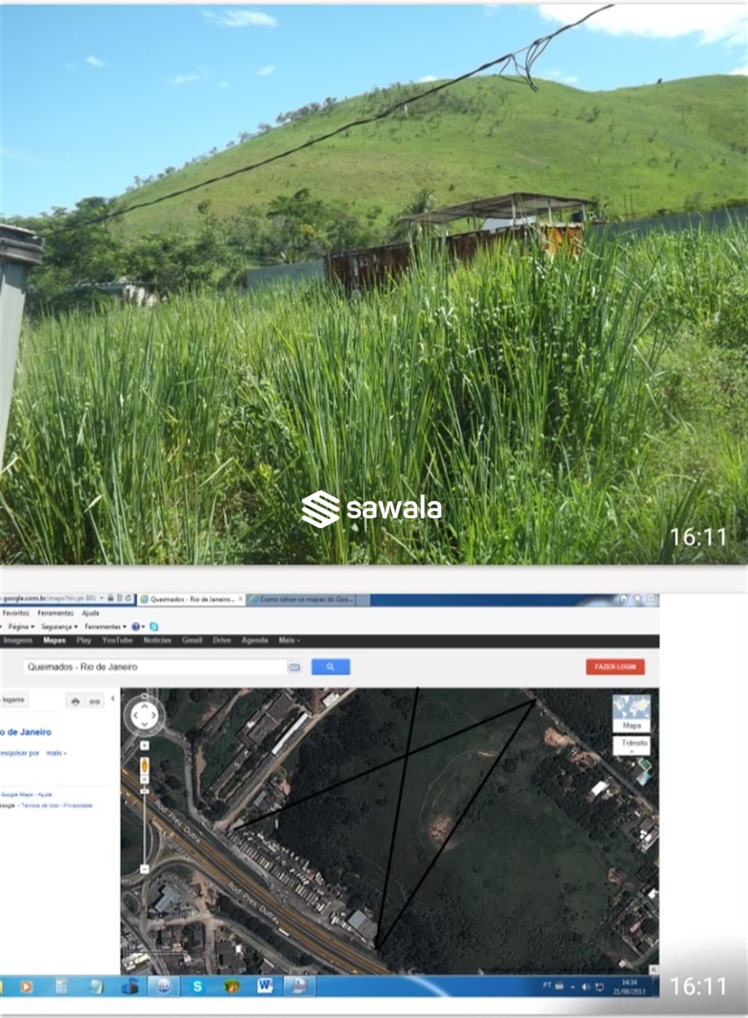Collapse the left side panel arrow

click(x=113, y=699)
